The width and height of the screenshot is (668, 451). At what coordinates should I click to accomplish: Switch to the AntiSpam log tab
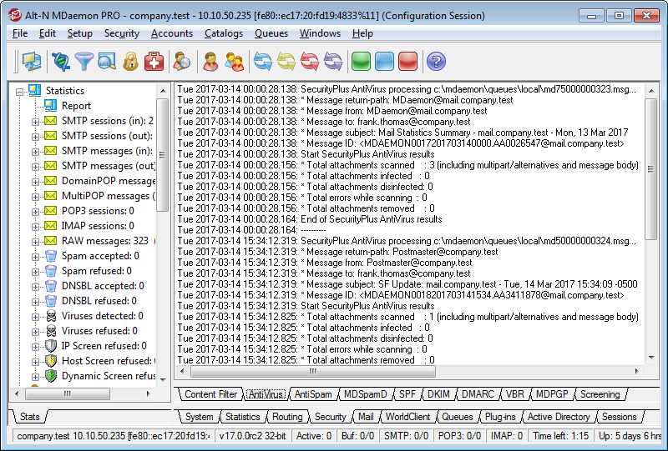click(312, 394)
